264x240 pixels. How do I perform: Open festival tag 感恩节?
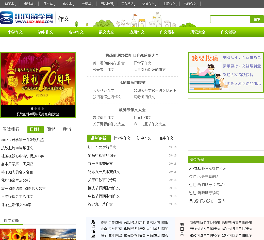194,222
